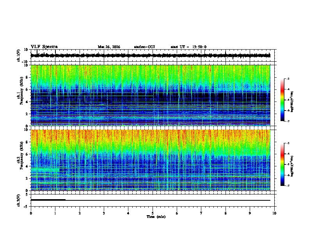Click time axis tick label "0"

(x=31, y=213)
